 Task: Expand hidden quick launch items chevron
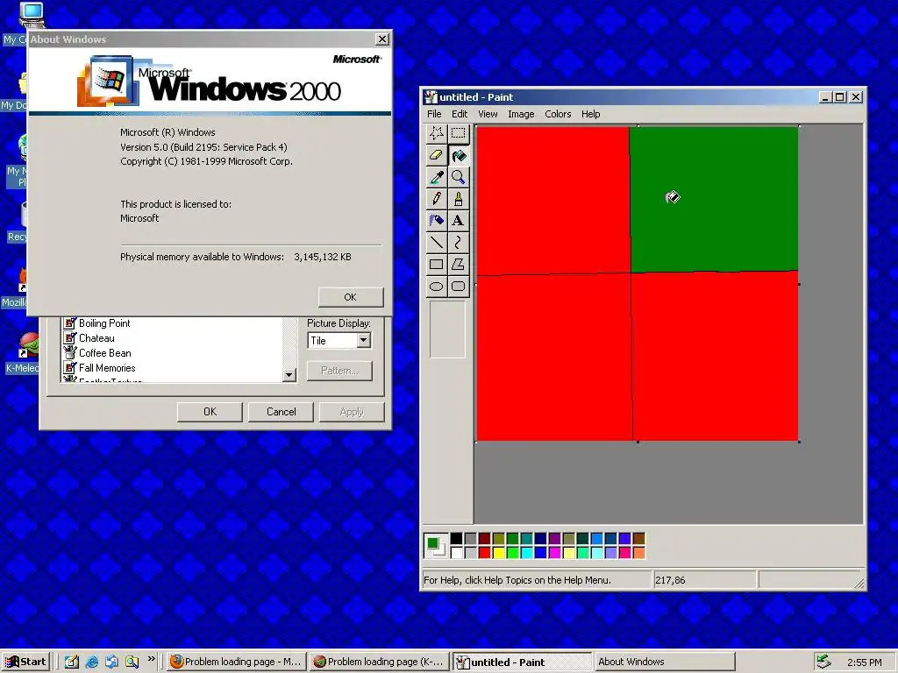pos(151,659)
